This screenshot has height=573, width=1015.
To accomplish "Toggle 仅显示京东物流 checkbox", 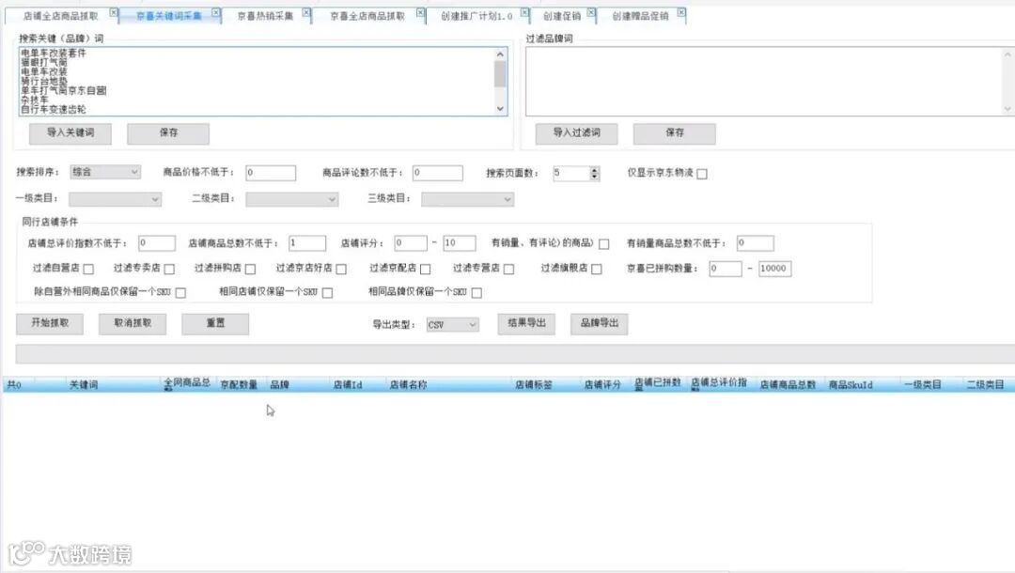I will (x=702, y=174).
